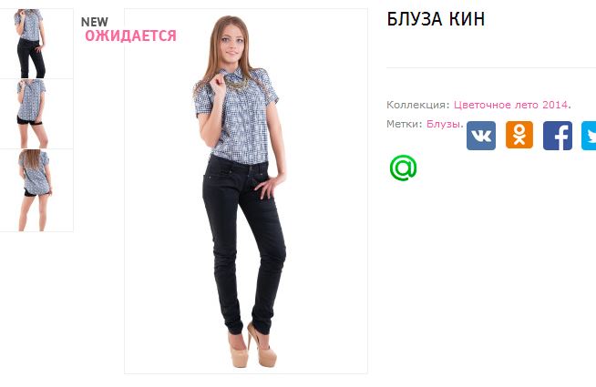596x387 pixels.
Task: Share via the orange Odnoklassniki icon
Action: coord(519,135)
